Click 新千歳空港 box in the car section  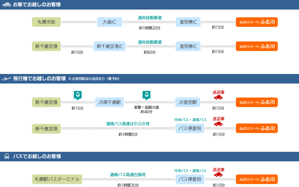click(46, 46)
